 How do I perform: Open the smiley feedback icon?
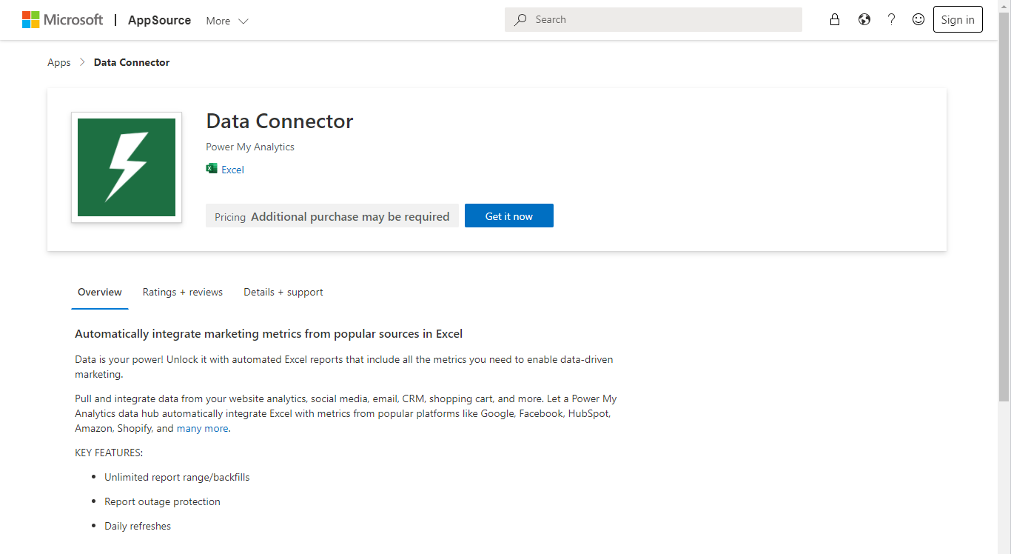click(918, 20)
